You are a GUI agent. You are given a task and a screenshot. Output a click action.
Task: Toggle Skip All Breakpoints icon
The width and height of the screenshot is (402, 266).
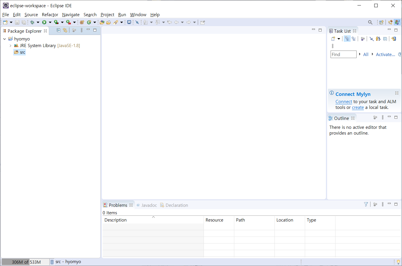click(x=137, y=22)
